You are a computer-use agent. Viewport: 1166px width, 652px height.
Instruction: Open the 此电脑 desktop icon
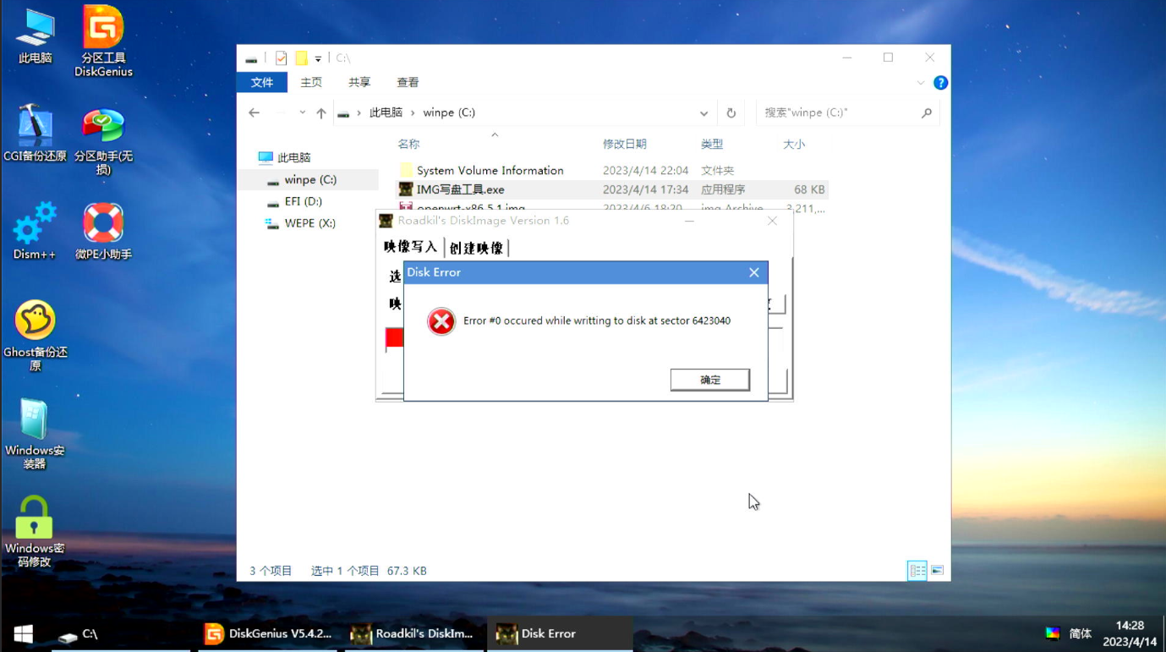(35, 37)
